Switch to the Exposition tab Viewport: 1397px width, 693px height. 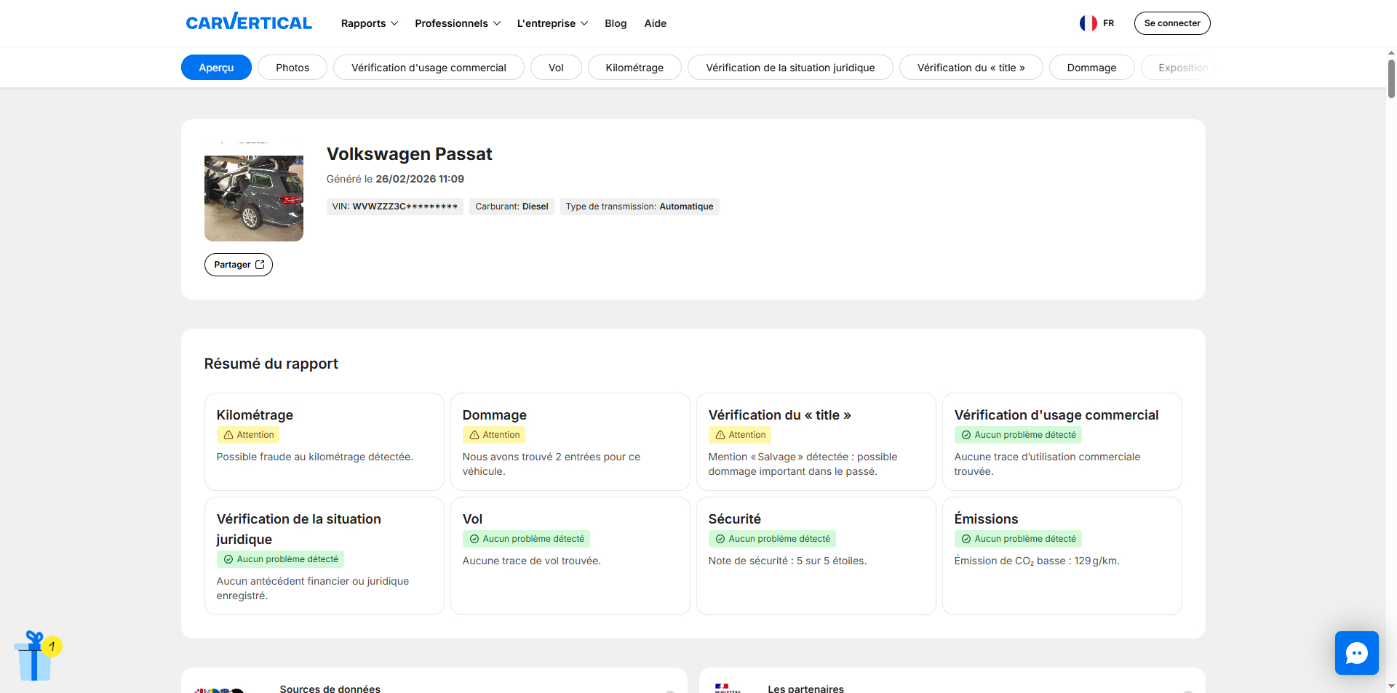pyautogui.click(x=1179, y=68)
